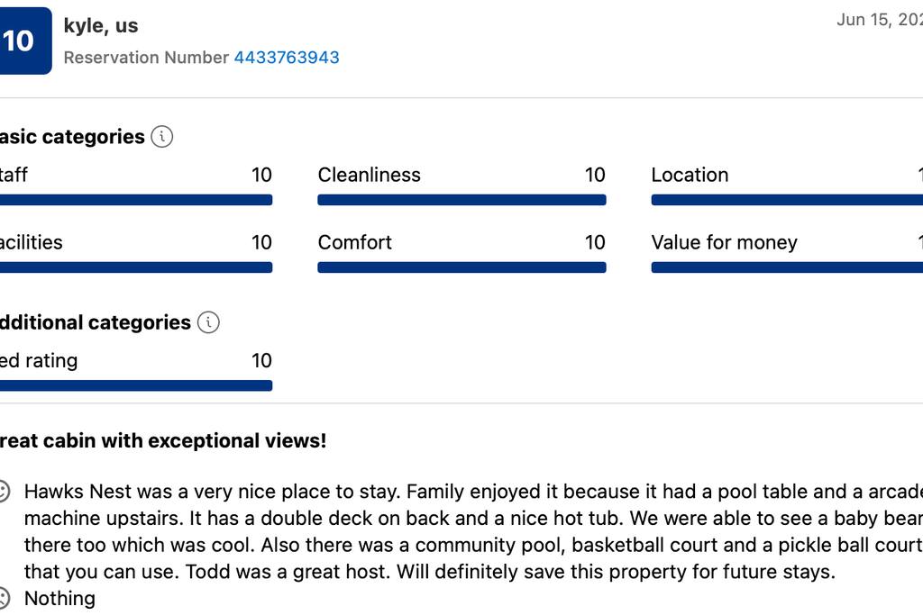
Task: Click reviewer name kyle, us
Action: click(101, 26)
